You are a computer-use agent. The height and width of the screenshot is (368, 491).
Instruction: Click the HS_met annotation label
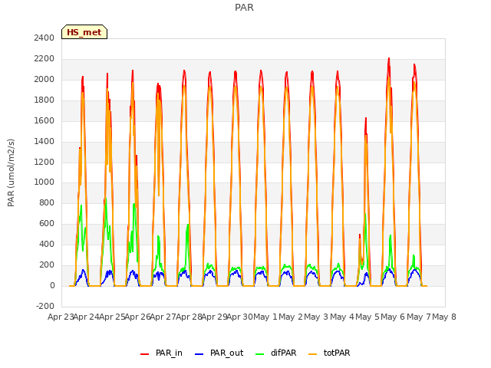pos(84,32)
